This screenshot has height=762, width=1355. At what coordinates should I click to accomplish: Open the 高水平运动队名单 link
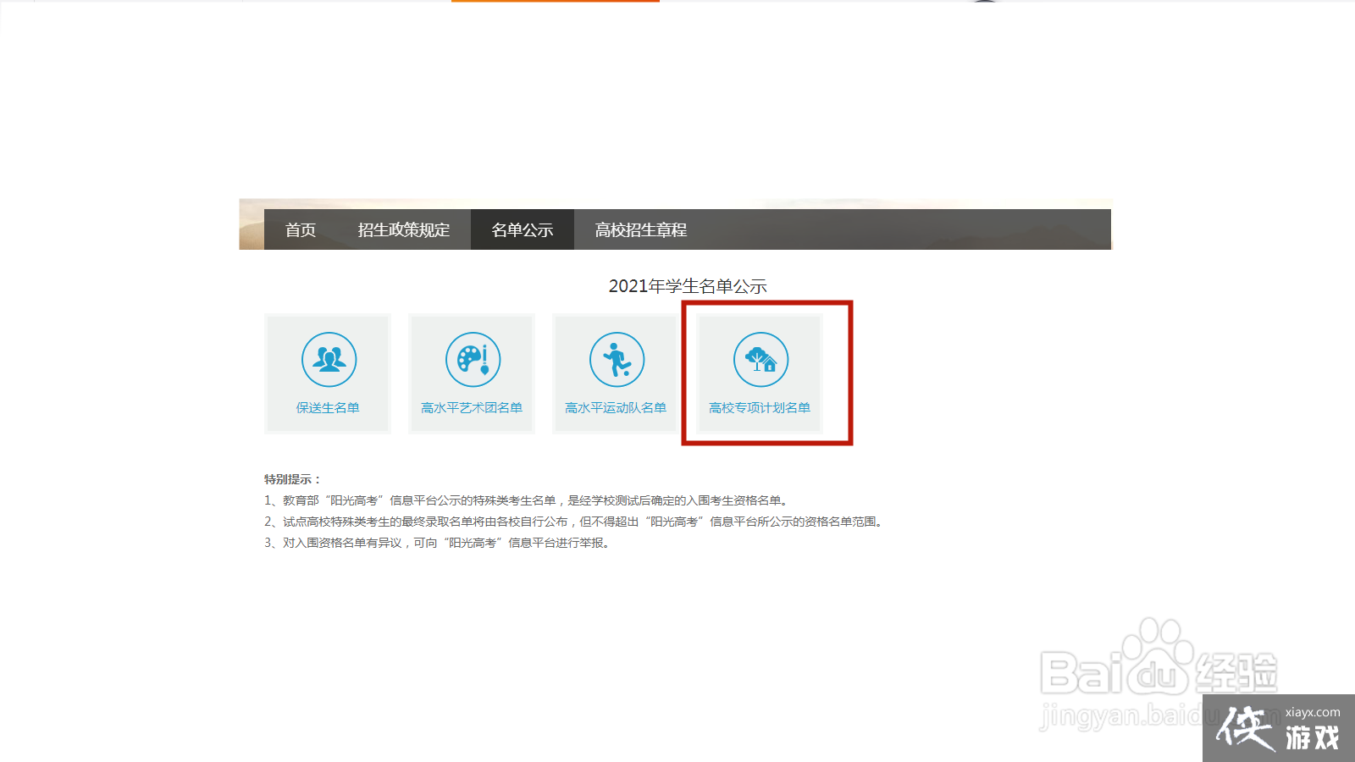point(616,408)
